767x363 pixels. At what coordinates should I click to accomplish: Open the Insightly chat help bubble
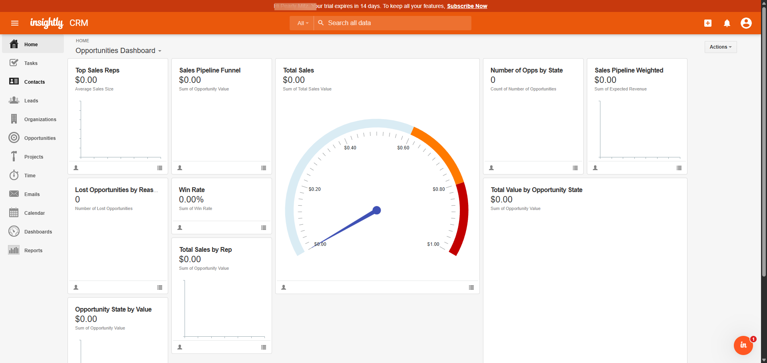point(743,345)
